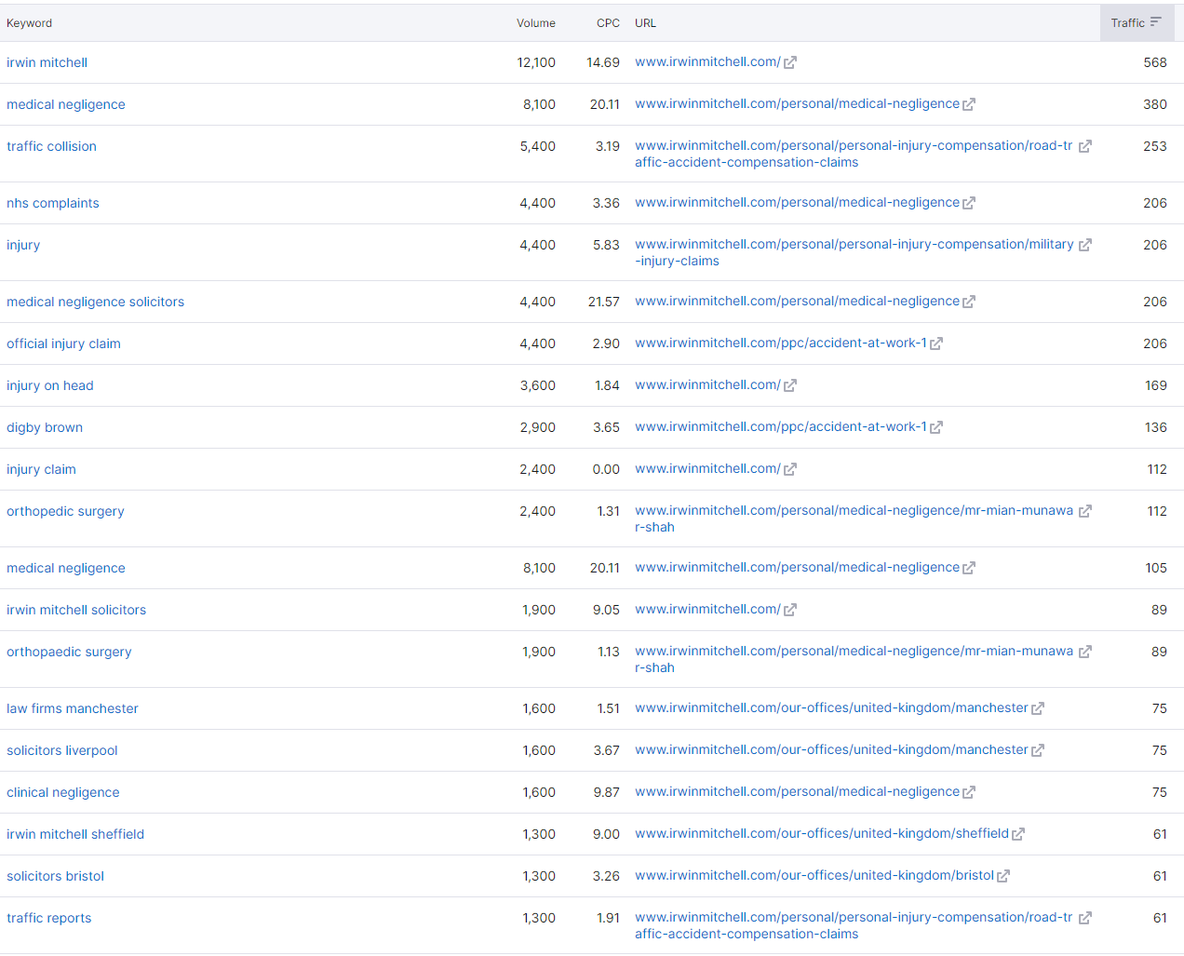The width and height of the screenshot is (1184, 956).
Task: Click the Keyword column header
Action: [x=30, y=23]
